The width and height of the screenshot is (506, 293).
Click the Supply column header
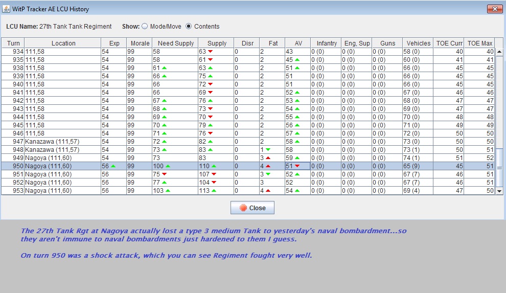[x=216, y=43]
